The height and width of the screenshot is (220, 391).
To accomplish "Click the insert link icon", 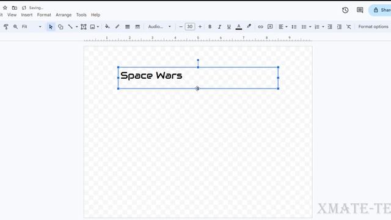I will pyautogui.click(x=260, y=27).
